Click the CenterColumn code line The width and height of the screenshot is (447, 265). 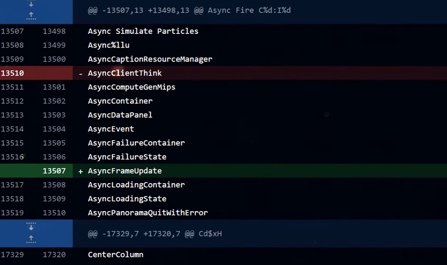click(115, 254)
